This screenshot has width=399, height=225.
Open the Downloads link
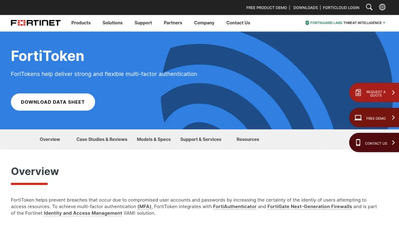[306, 8]
